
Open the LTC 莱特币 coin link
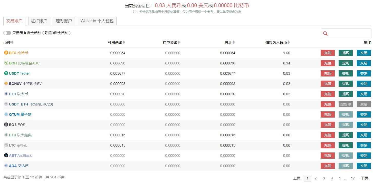click(18, 145)
